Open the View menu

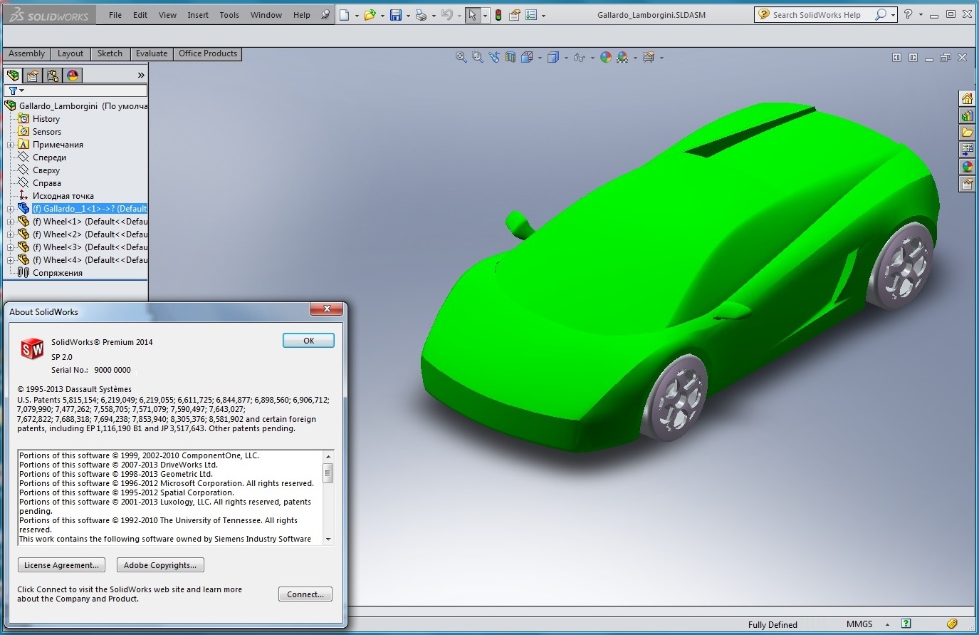point(167,15)
